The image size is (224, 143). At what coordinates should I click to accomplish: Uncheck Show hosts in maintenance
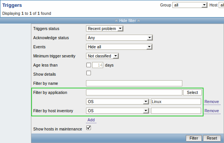89,128
